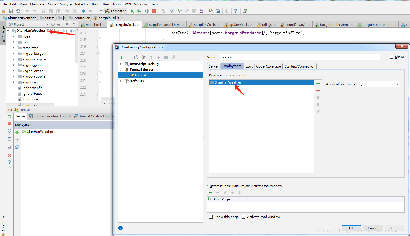The height and width of the screenshot is (236, 410).
Task: Navigate Back with the blue left arrow
Action: pyautogui.click(x=84, y=11)
